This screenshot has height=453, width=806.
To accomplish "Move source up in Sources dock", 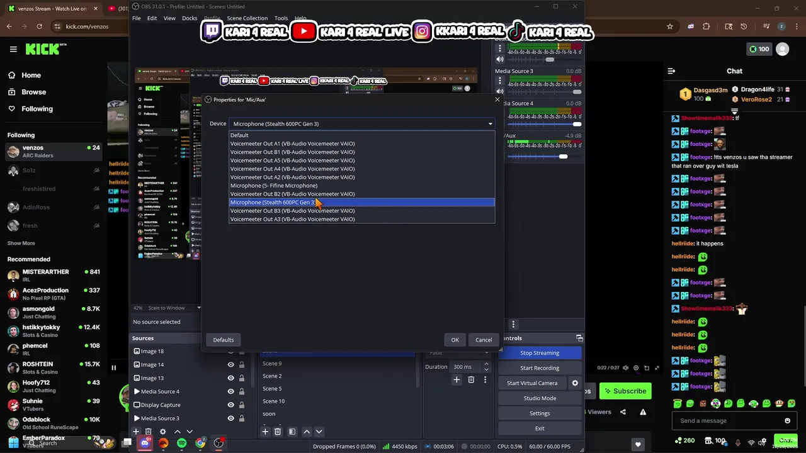I will coord(177,432).
